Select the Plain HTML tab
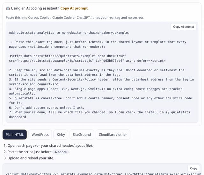Image resolution: width=204 pixels, height=175 pixels. (15, 135)
